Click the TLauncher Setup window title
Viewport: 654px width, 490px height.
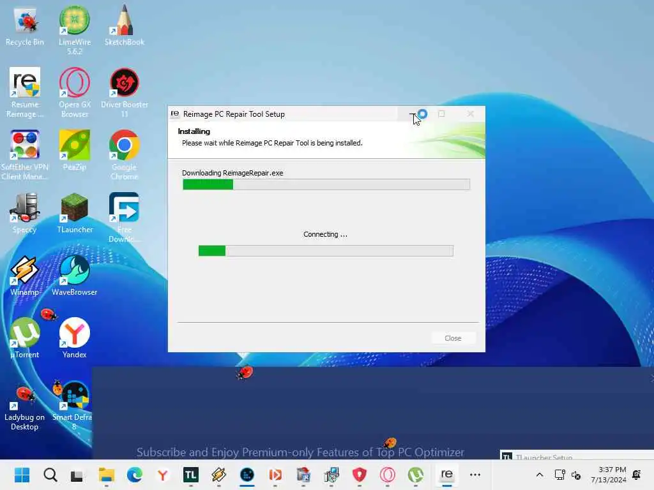point(544,457)
